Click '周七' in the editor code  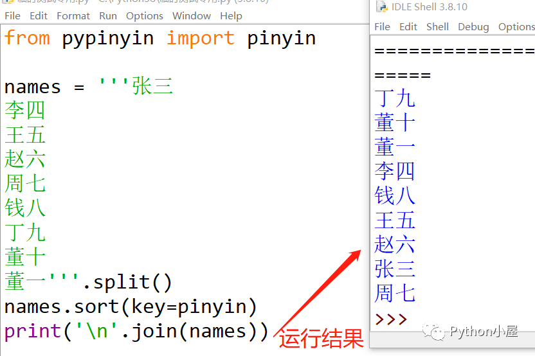[24, 183]
